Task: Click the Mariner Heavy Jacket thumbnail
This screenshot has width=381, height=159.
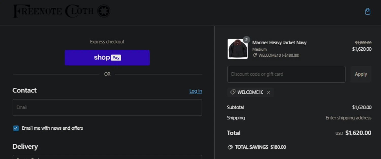Action: 237,49
